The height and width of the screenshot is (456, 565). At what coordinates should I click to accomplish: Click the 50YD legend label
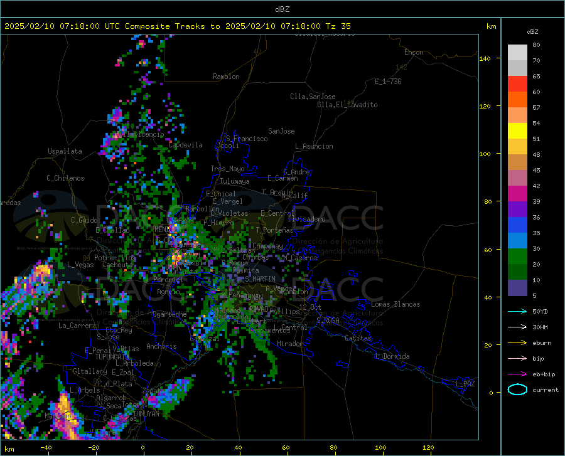point(540,311)
